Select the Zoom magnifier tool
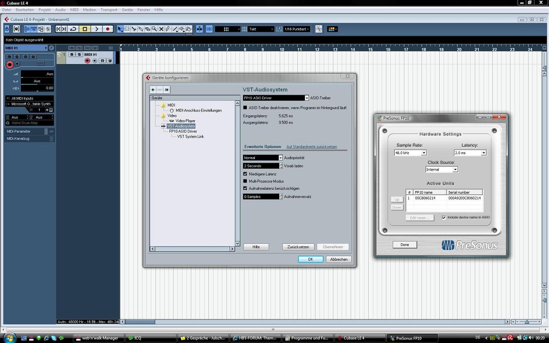 (154, 29)
